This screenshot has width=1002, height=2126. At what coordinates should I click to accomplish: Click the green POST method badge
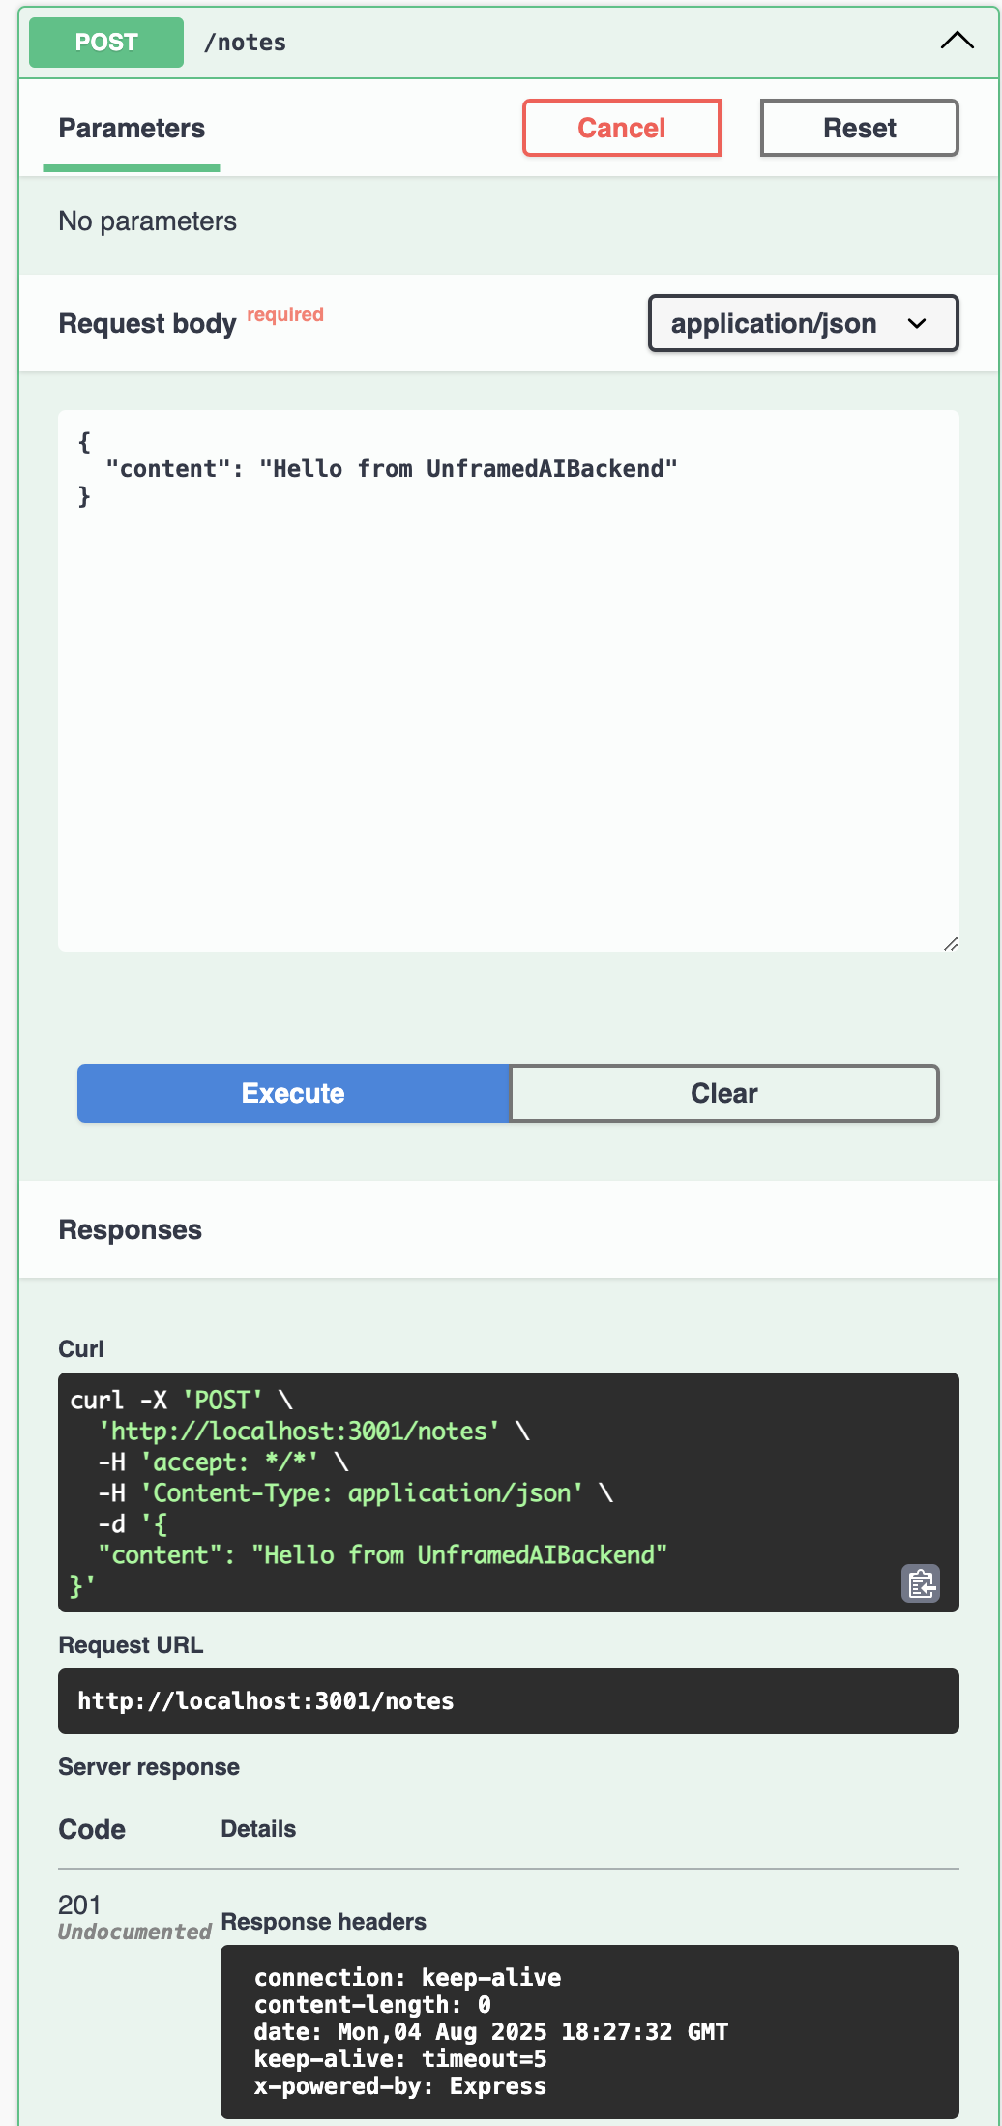point(106,43)
